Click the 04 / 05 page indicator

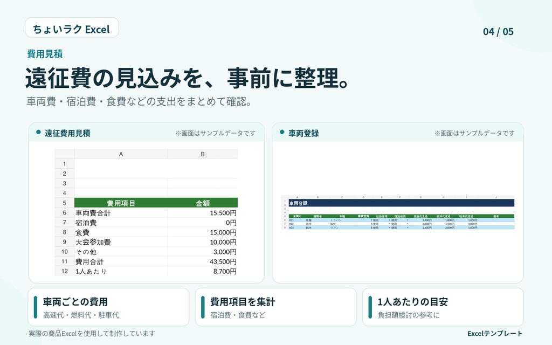498,32
